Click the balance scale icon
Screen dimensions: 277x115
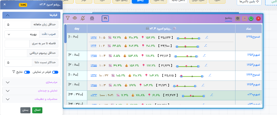pyautogui.click(x=92, y=18)
